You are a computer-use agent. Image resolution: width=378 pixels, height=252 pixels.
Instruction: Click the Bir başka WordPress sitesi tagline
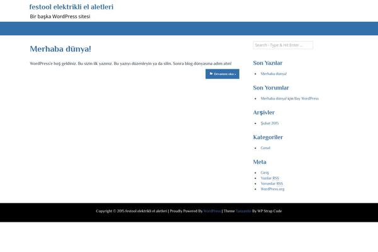point(60,16)
